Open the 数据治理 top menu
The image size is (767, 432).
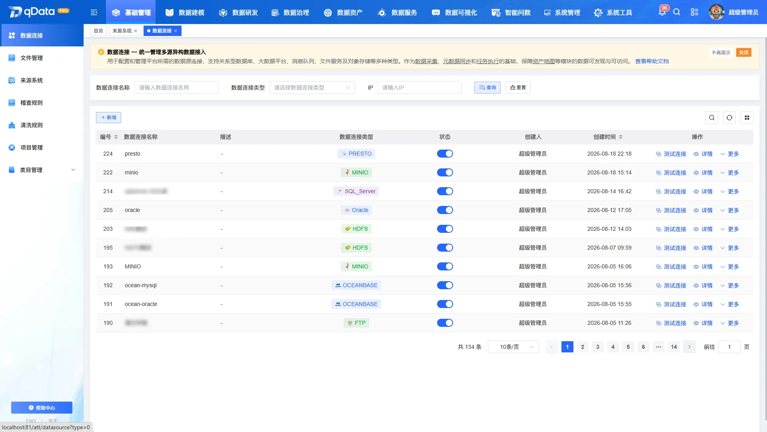click(290, 12)
